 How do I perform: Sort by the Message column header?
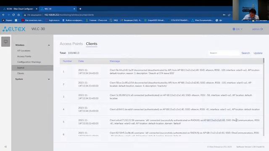pos(115,61)
